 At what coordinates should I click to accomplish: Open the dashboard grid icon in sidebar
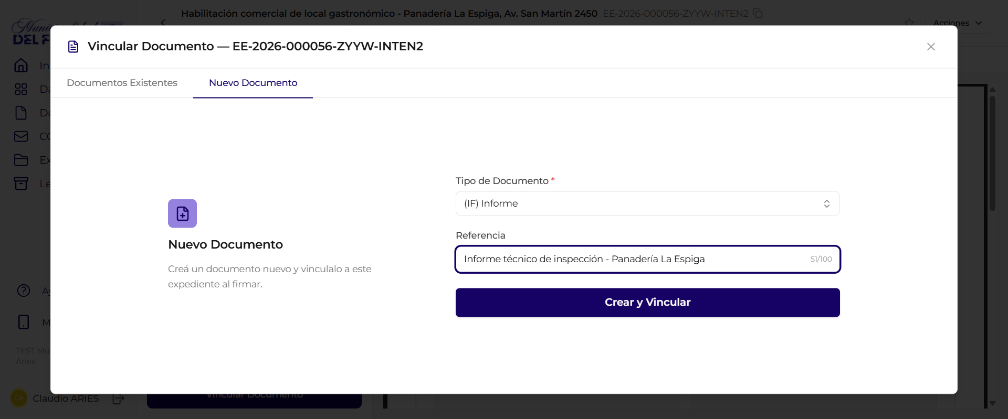[x=21, y=89]
